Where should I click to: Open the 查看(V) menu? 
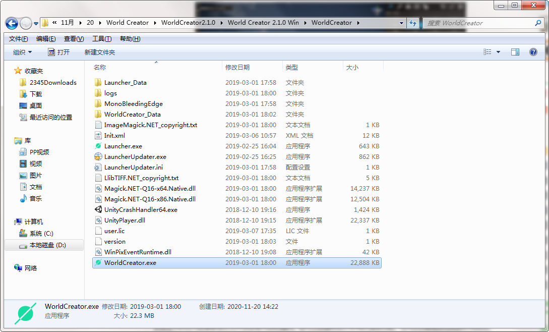point(74,39)
